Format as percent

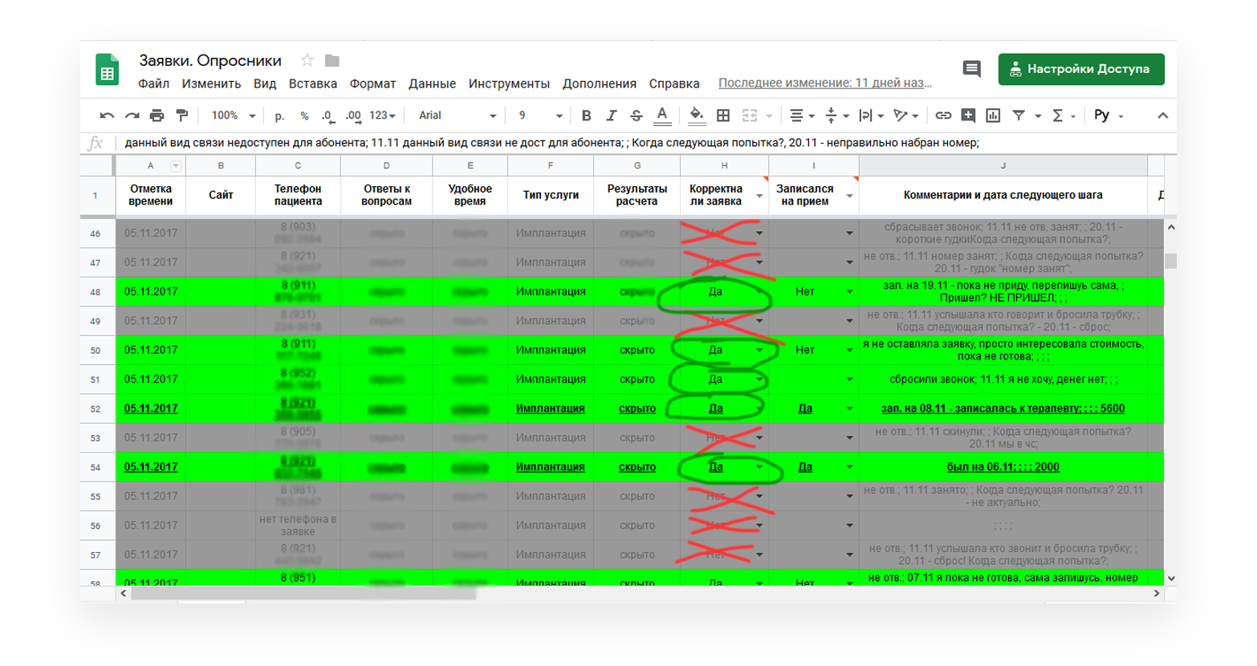[x=304, y=116]
